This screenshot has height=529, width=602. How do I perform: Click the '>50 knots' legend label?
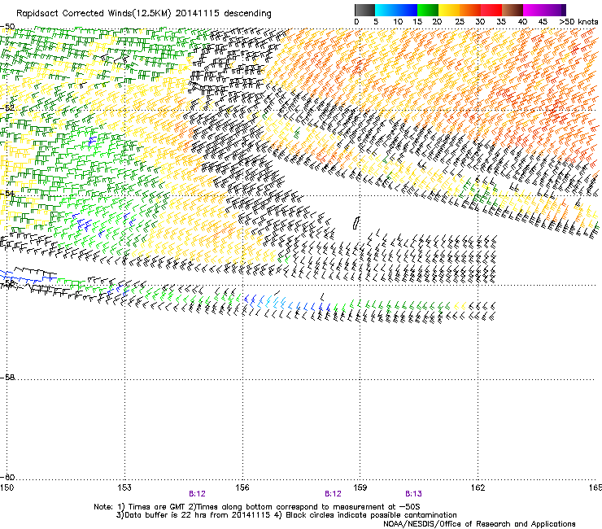pyautogui.click(x=578, y=22)
